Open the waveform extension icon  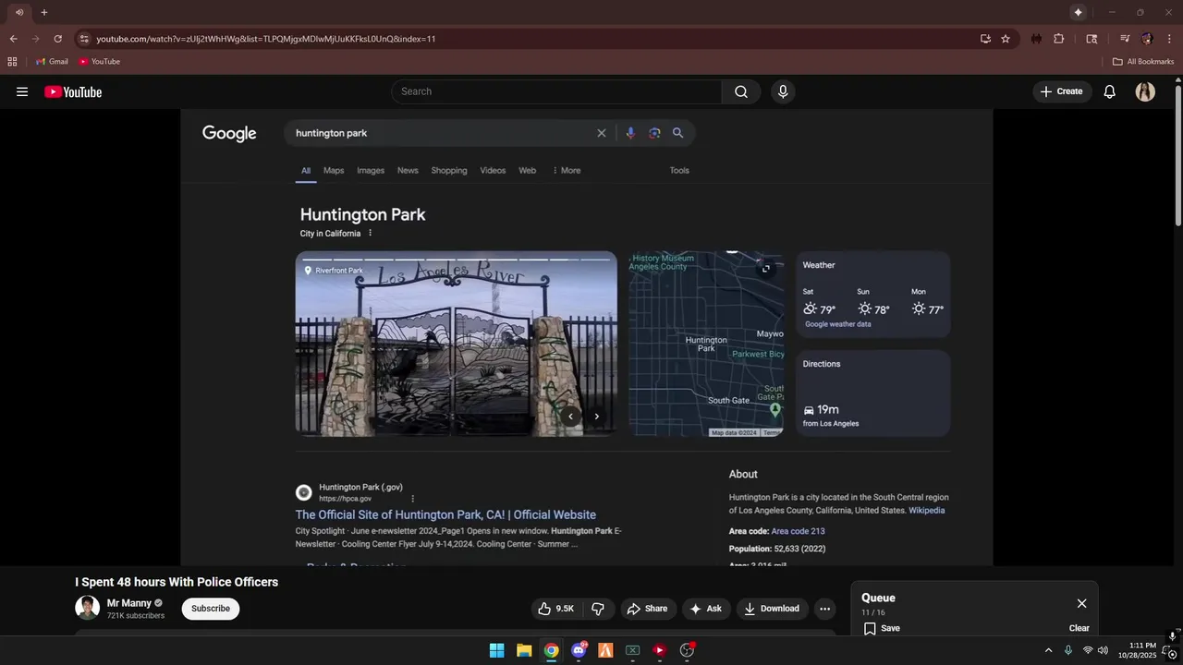pyautogui.click(x=1036, y=39)
